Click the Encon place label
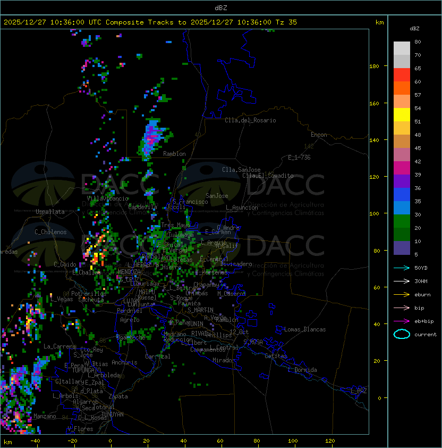The image size is (442, 448). (x=319, y=135)
